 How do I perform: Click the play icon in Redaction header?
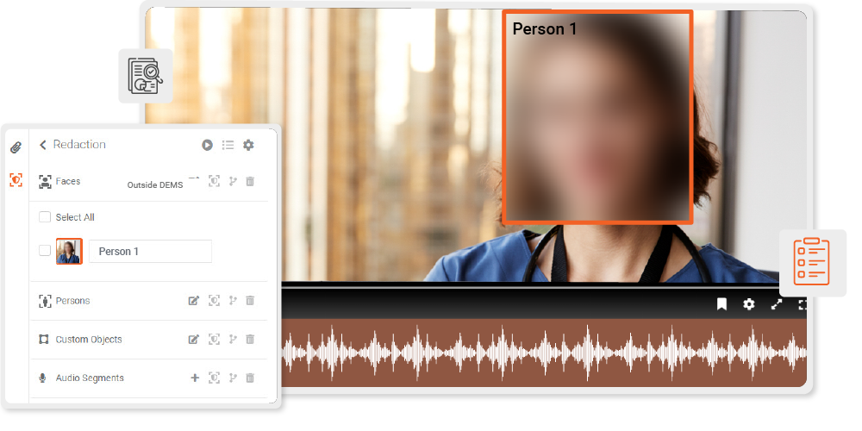coord(207,145)
